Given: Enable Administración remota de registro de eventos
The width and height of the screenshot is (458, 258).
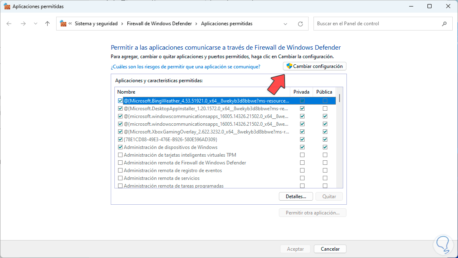Looking at the screenshot, I should [120, 171].
